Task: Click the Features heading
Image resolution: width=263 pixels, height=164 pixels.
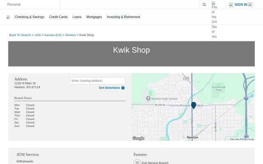Action: pyautogui.click(x=140, y=155)
